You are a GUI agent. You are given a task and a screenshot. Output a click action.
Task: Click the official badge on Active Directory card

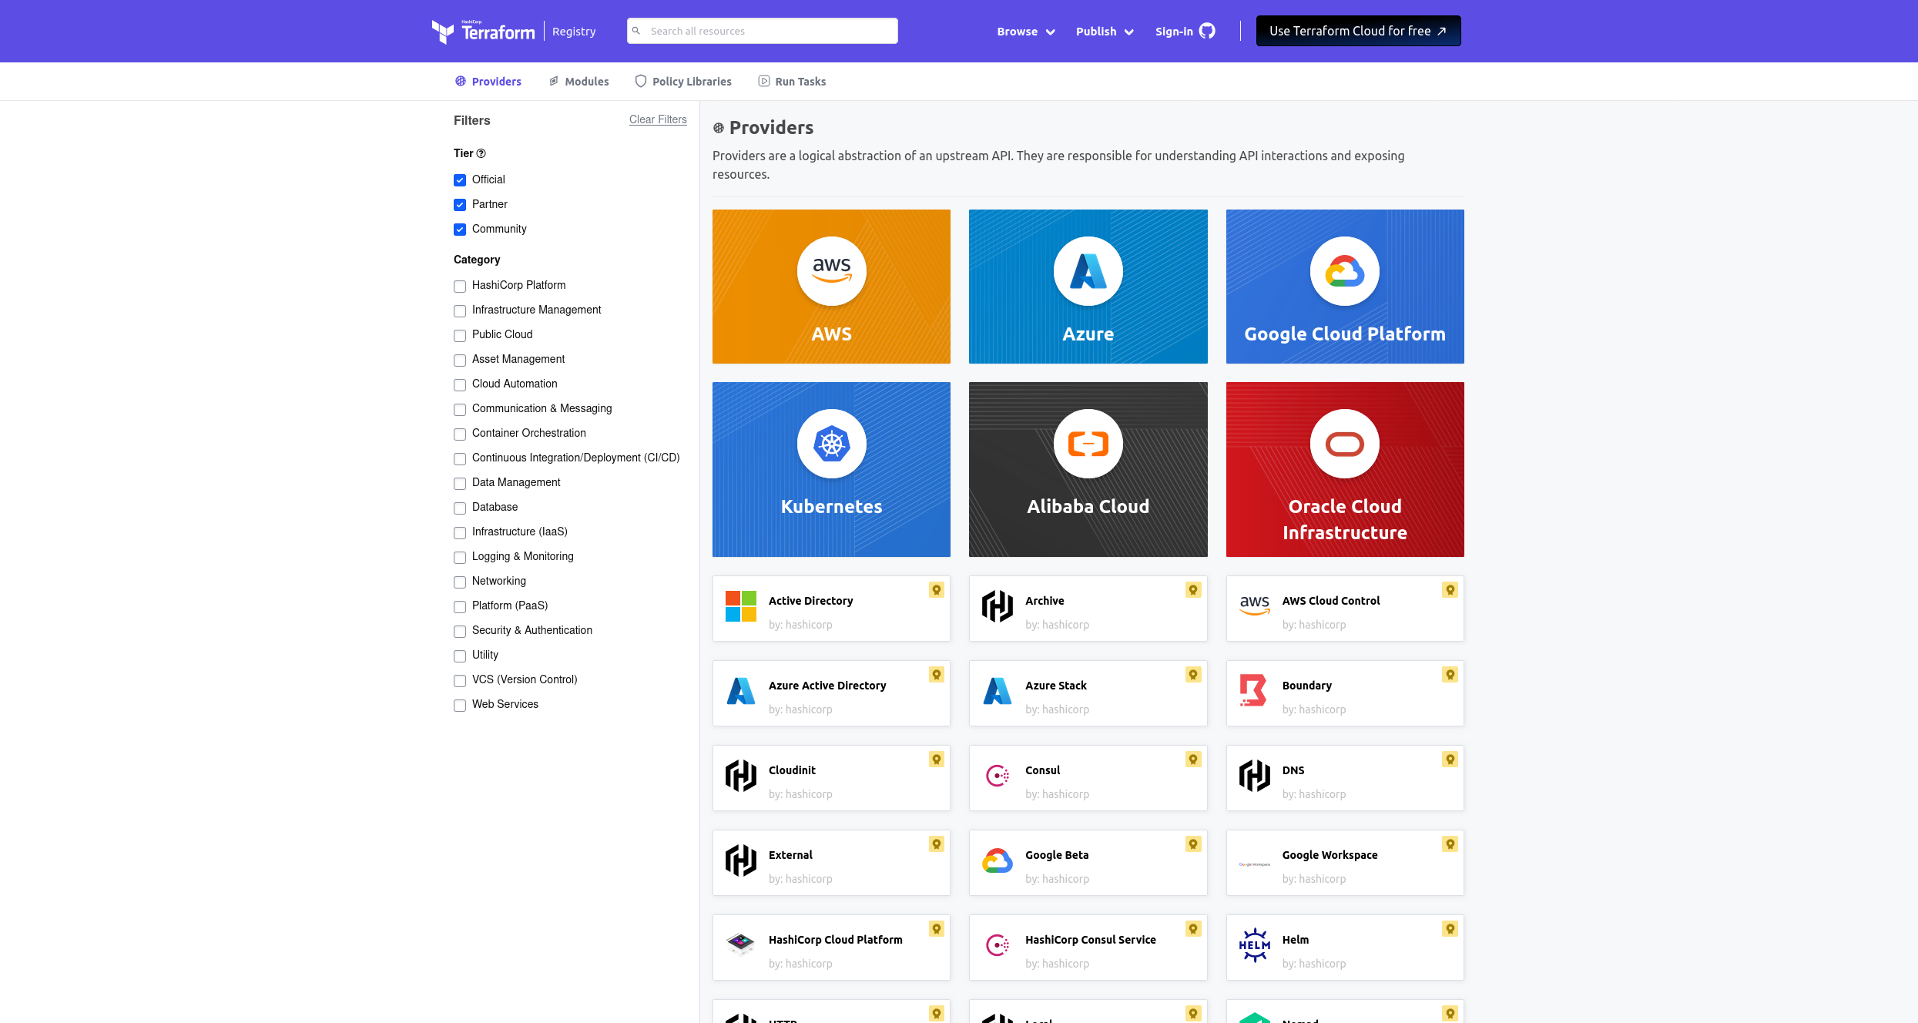click(937, 590)
